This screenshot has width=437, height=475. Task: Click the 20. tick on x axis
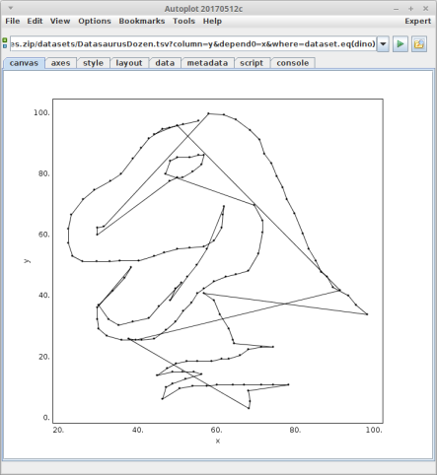[x=58, y=430]
